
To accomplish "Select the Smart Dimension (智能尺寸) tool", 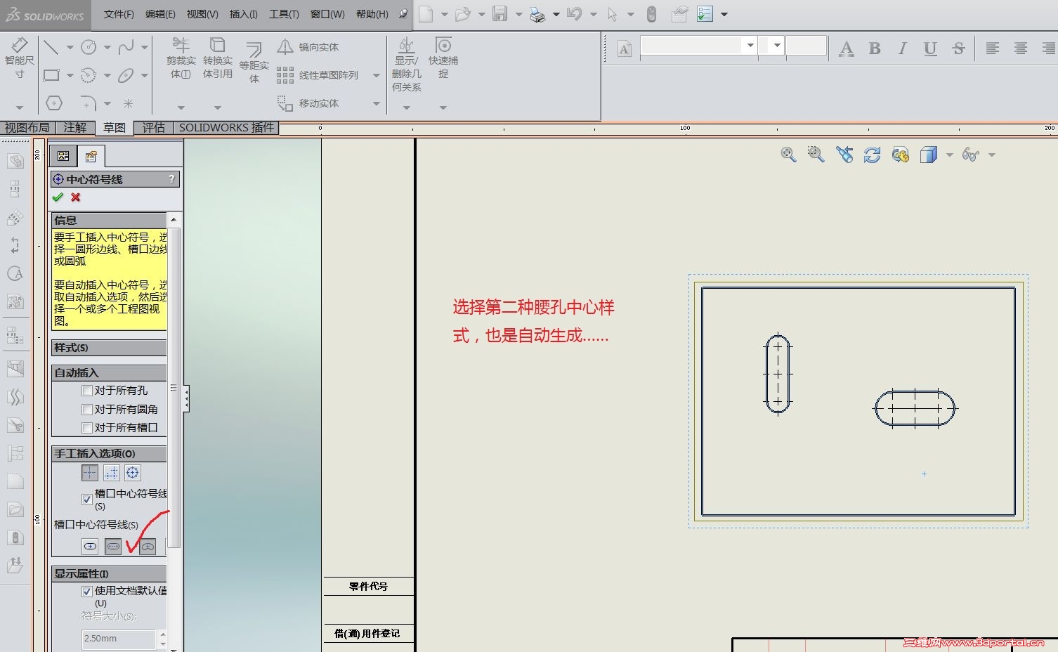I will pos(19,58).
